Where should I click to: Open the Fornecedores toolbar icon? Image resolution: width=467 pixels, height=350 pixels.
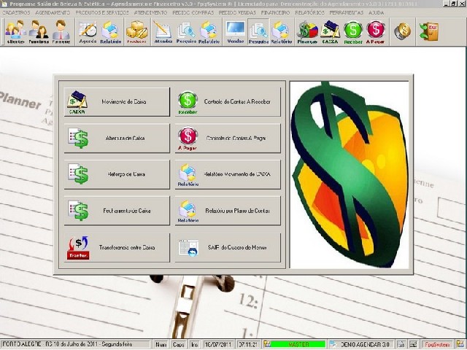(x=61, y=31)
